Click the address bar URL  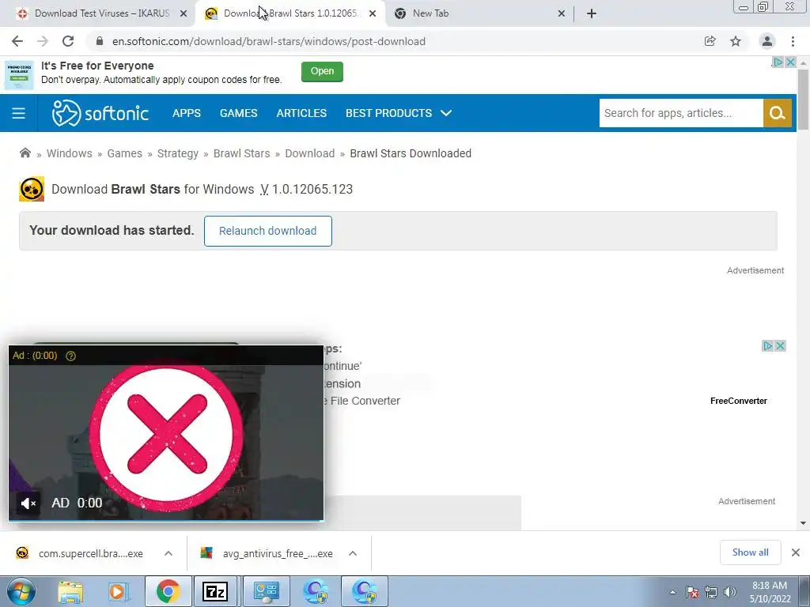[269, 41]
